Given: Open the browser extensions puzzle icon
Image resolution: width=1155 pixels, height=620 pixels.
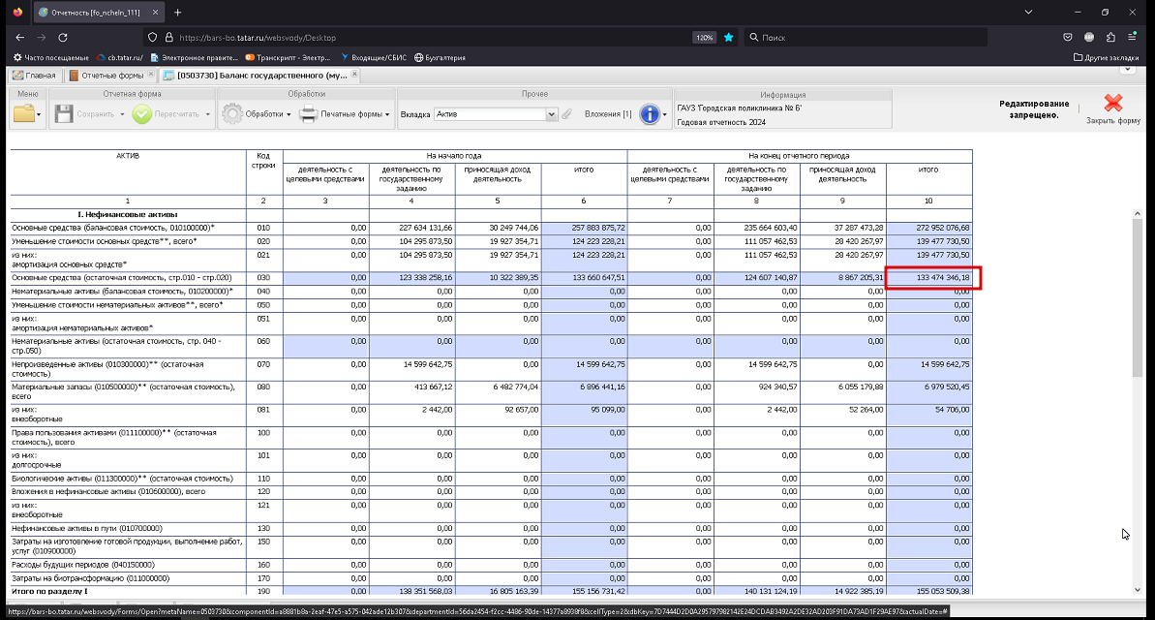Looking at the screenshot, I should (1110, 37).
